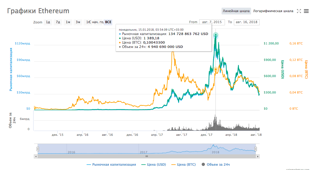Toggle Рыночная капитализация series in legend
Screen dimensions: 314x170
111,165
